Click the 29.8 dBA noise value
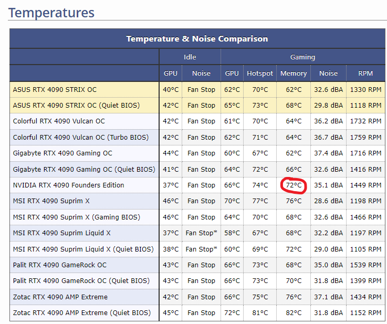The image size is (387, 324). (x=328, y=106)
